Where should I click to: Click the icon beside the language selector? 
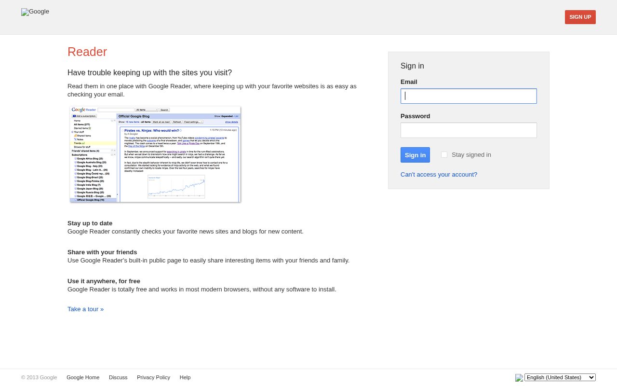click(x=519, y=378)
